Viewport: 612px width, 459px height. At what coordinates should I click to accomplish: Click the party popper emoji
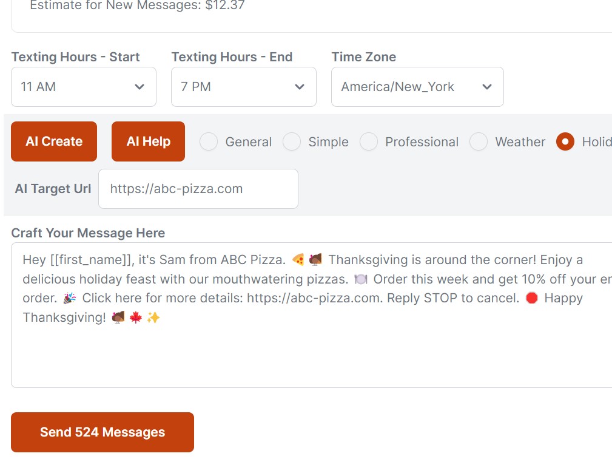69,298
